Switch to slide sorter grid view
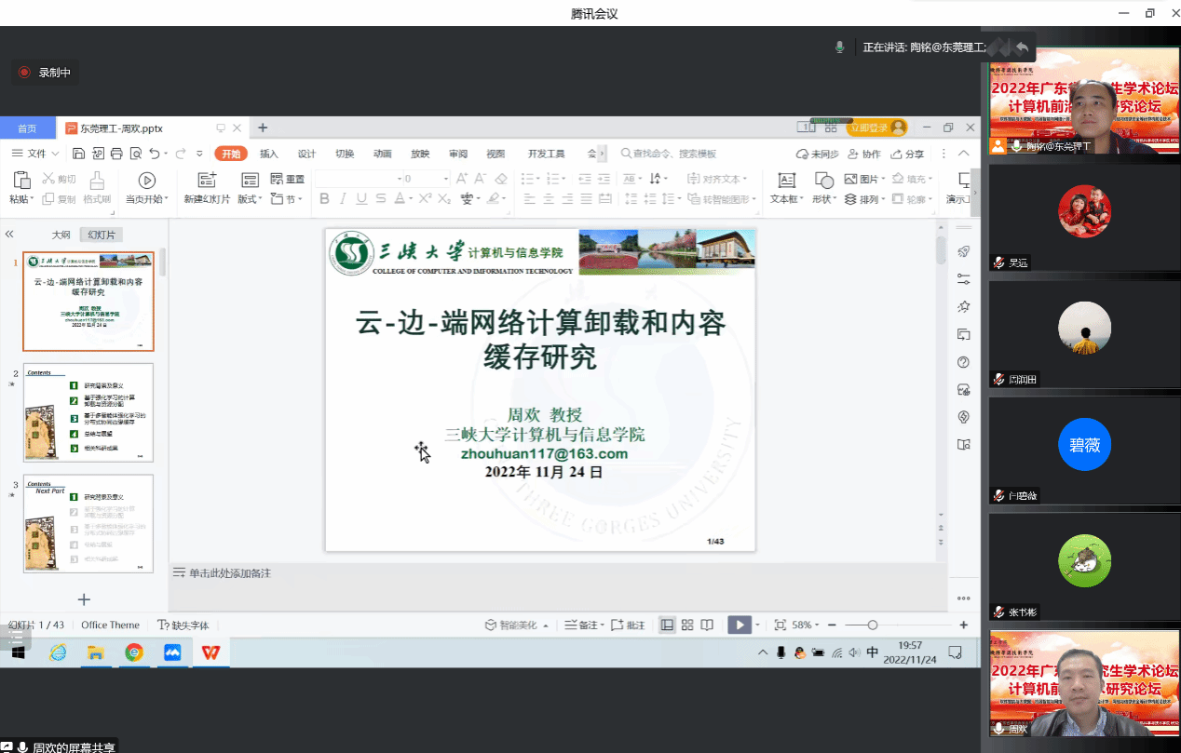 point(687,625)
